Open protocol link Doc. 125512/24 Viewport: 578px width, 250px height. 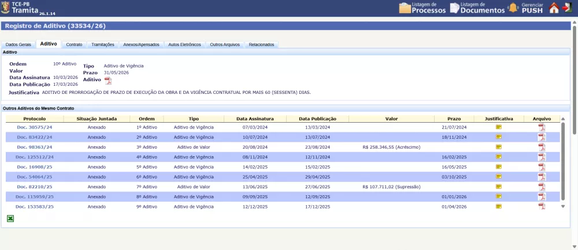(35, 157)
